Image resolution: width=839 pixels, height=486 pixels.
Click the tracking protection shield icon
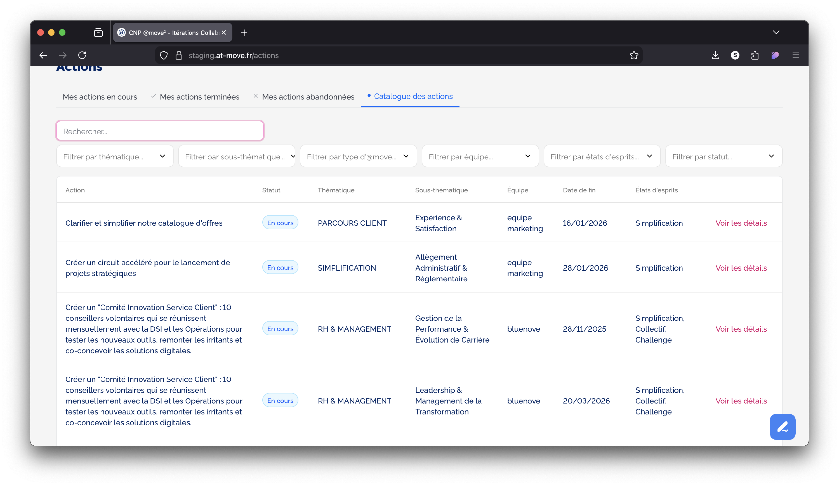tap(164, 55)
